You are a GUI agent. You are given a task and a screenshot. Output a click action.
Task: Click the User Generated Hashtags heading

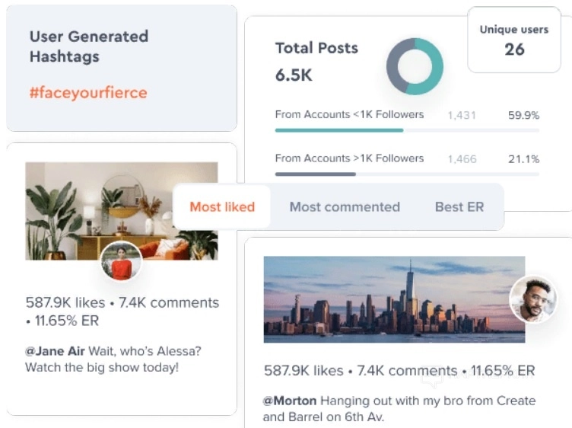89,46
